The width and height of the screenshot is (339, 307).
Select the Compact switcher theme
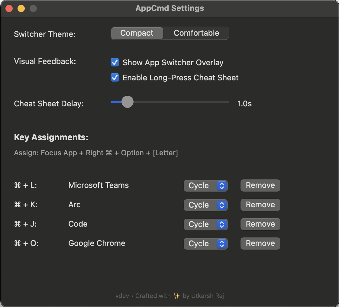[137, 33]
